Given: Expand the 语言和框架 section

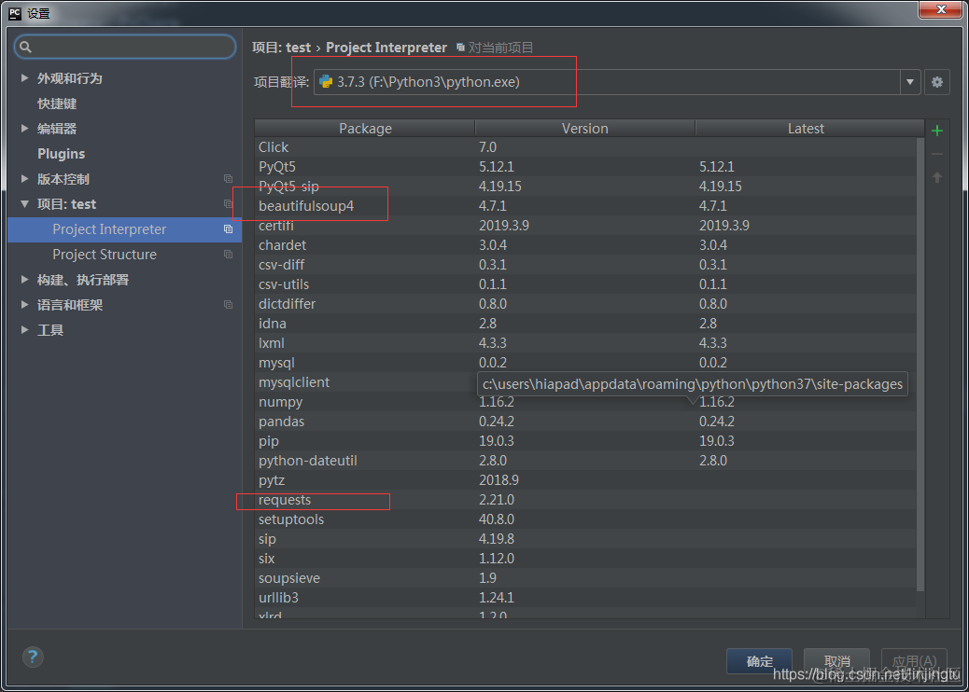Looking at the screenshot, I should (24, 305).
